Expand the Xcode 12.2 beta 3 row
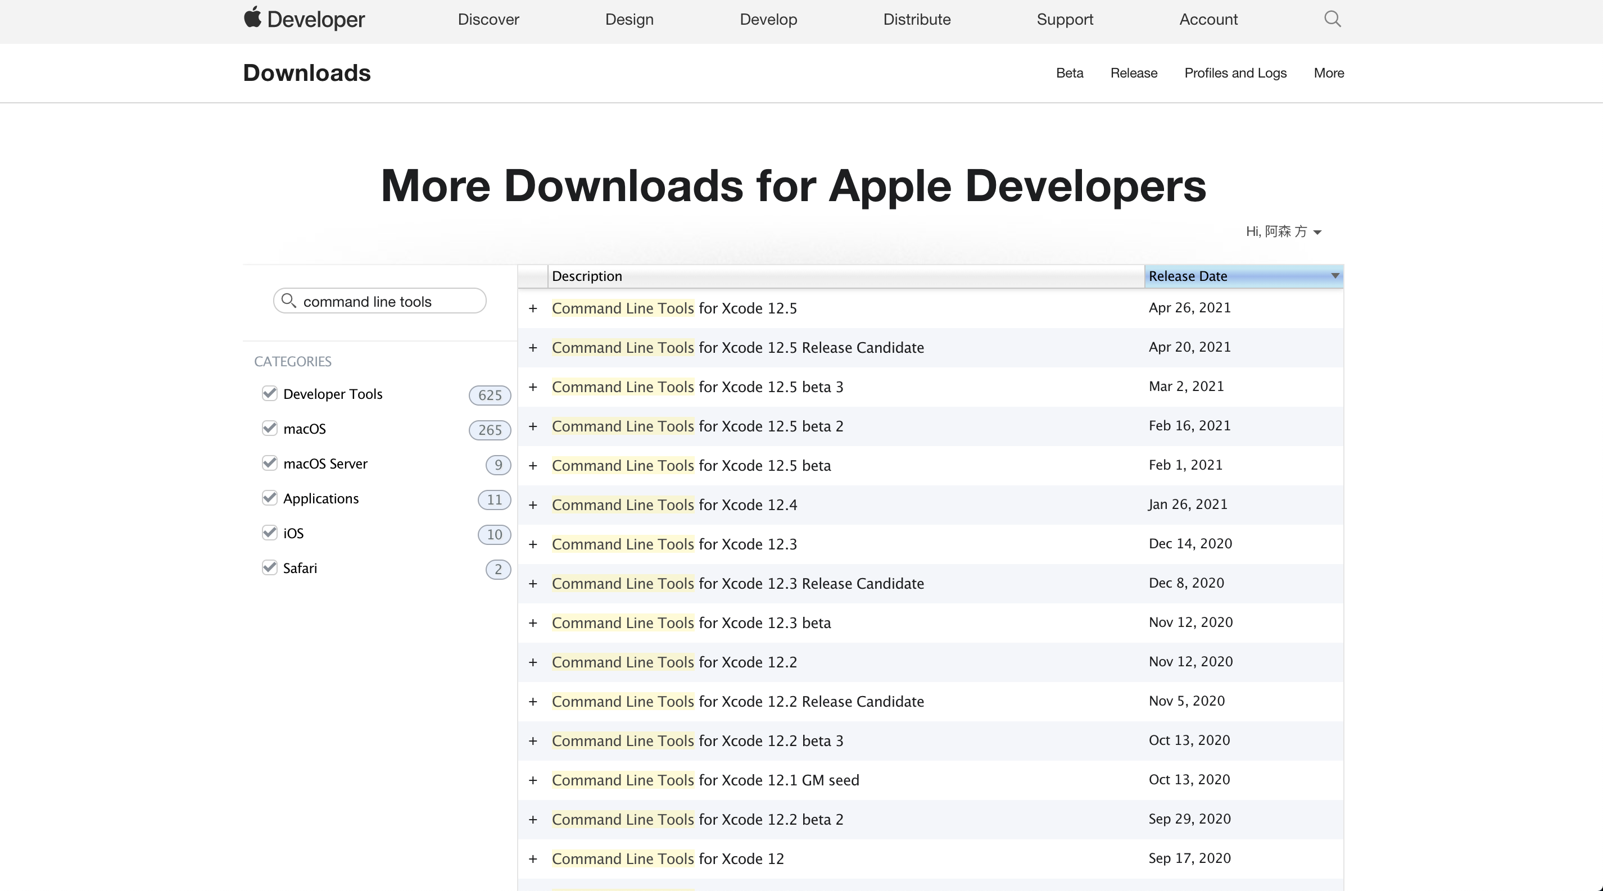This screenshot has width=1603, height=891. [x=533, y=740]
